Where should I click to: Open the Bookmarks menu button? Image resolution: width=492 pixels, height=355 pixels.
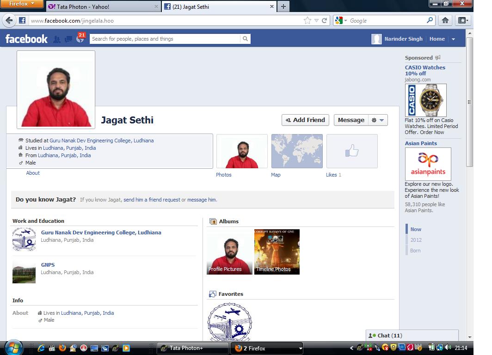coord(463,20)
